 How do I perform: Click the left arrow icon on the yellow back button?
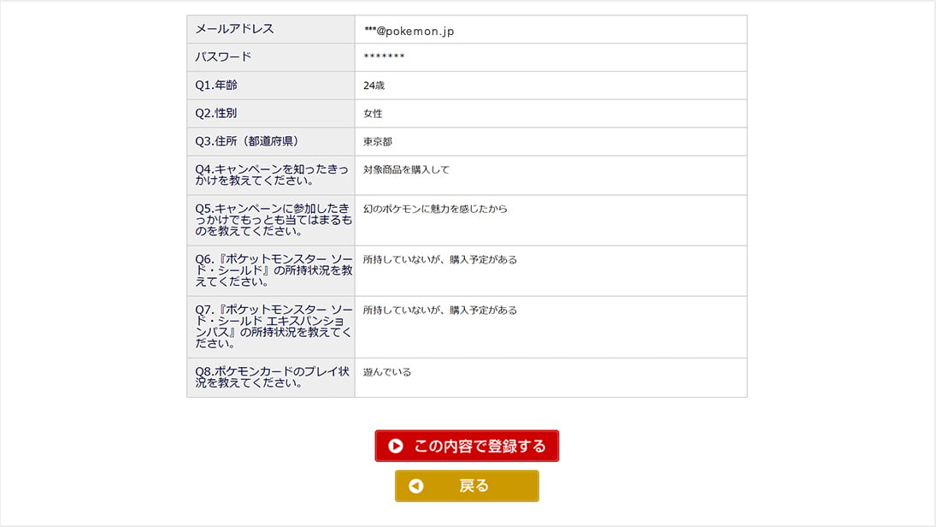(x=416, y=486)
